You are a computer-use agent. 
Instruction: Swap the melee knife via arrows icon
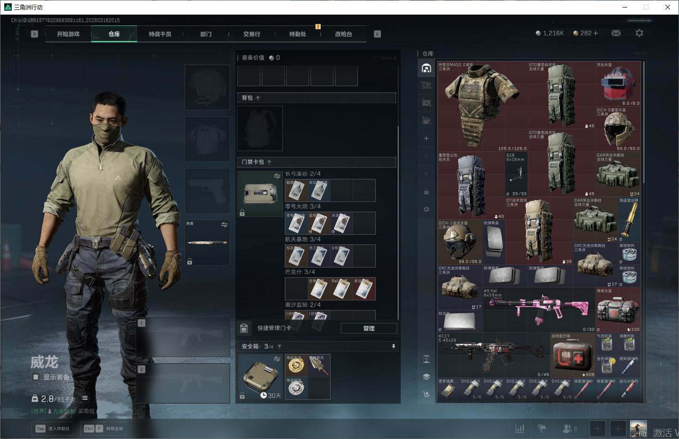[224, 225]
